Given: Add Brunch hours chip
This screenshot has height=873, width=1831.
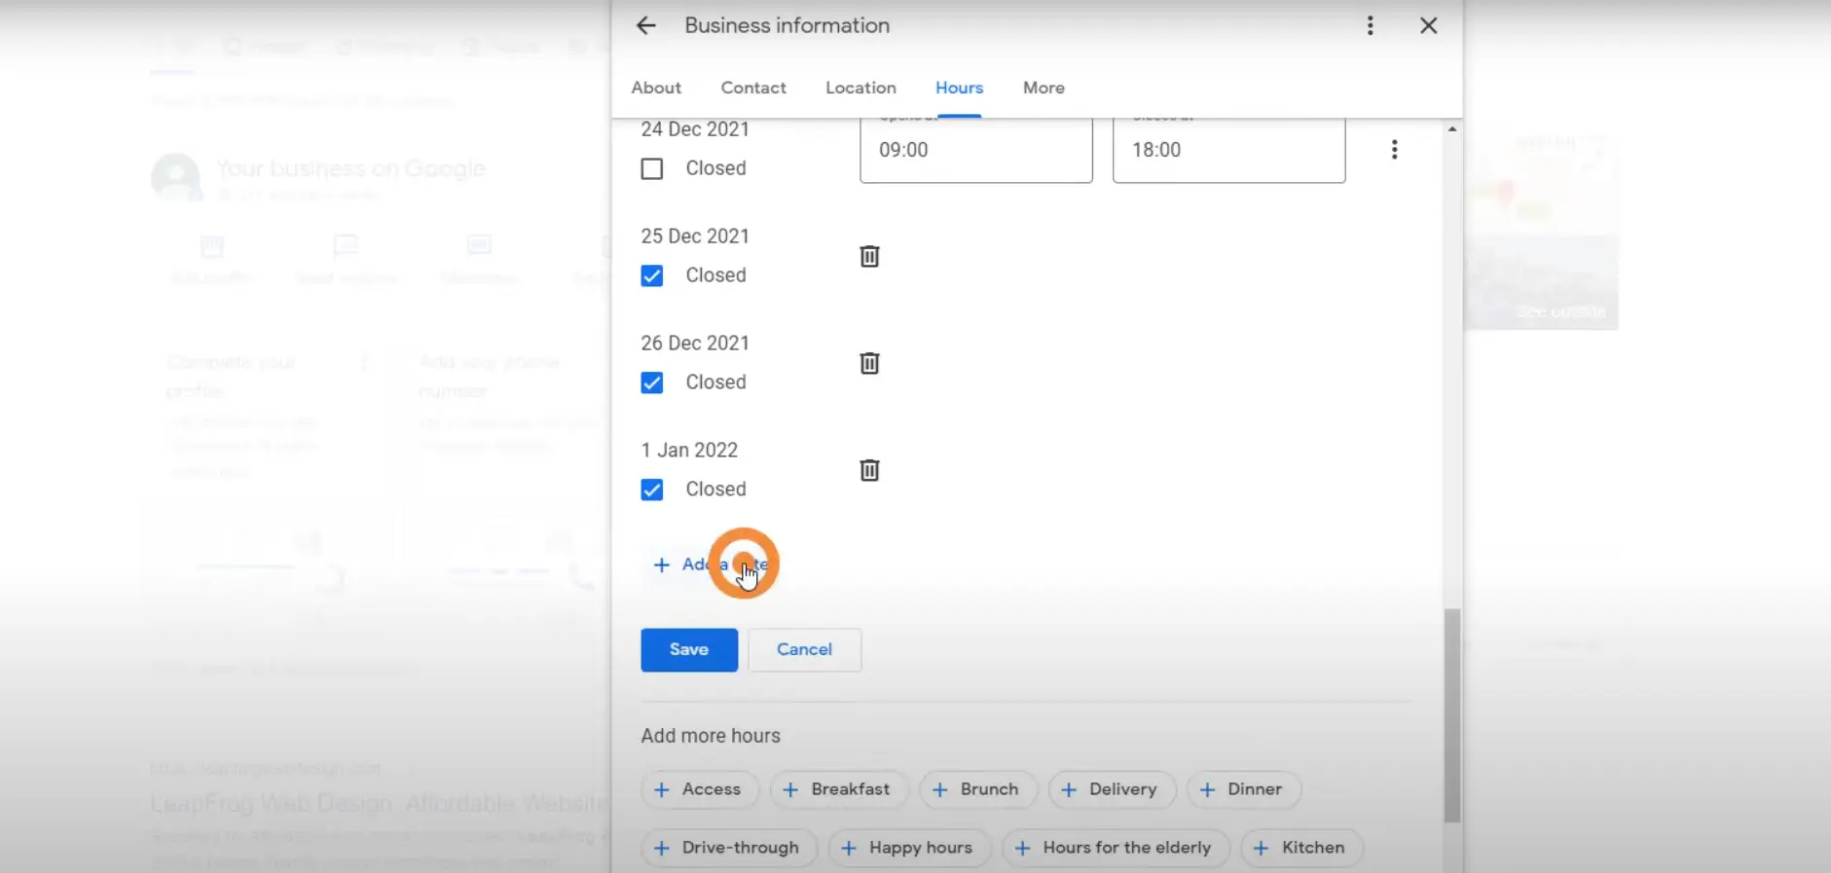Looking at the screenshot, I should click(x=977, y=789).
